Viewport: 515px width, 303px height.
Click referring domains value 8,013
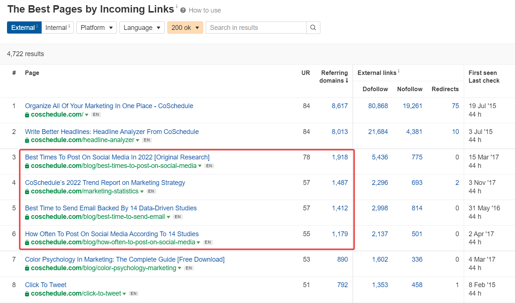point(340,132)
